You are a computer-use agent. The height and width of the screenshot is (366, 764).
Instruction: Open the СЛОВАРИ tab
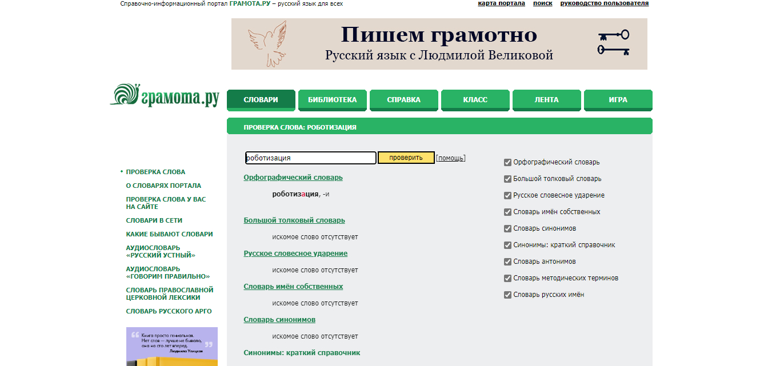coord(261,100)
